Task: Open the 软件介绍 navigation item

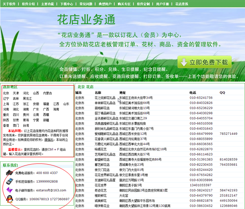Action: [x=29, y=4]
